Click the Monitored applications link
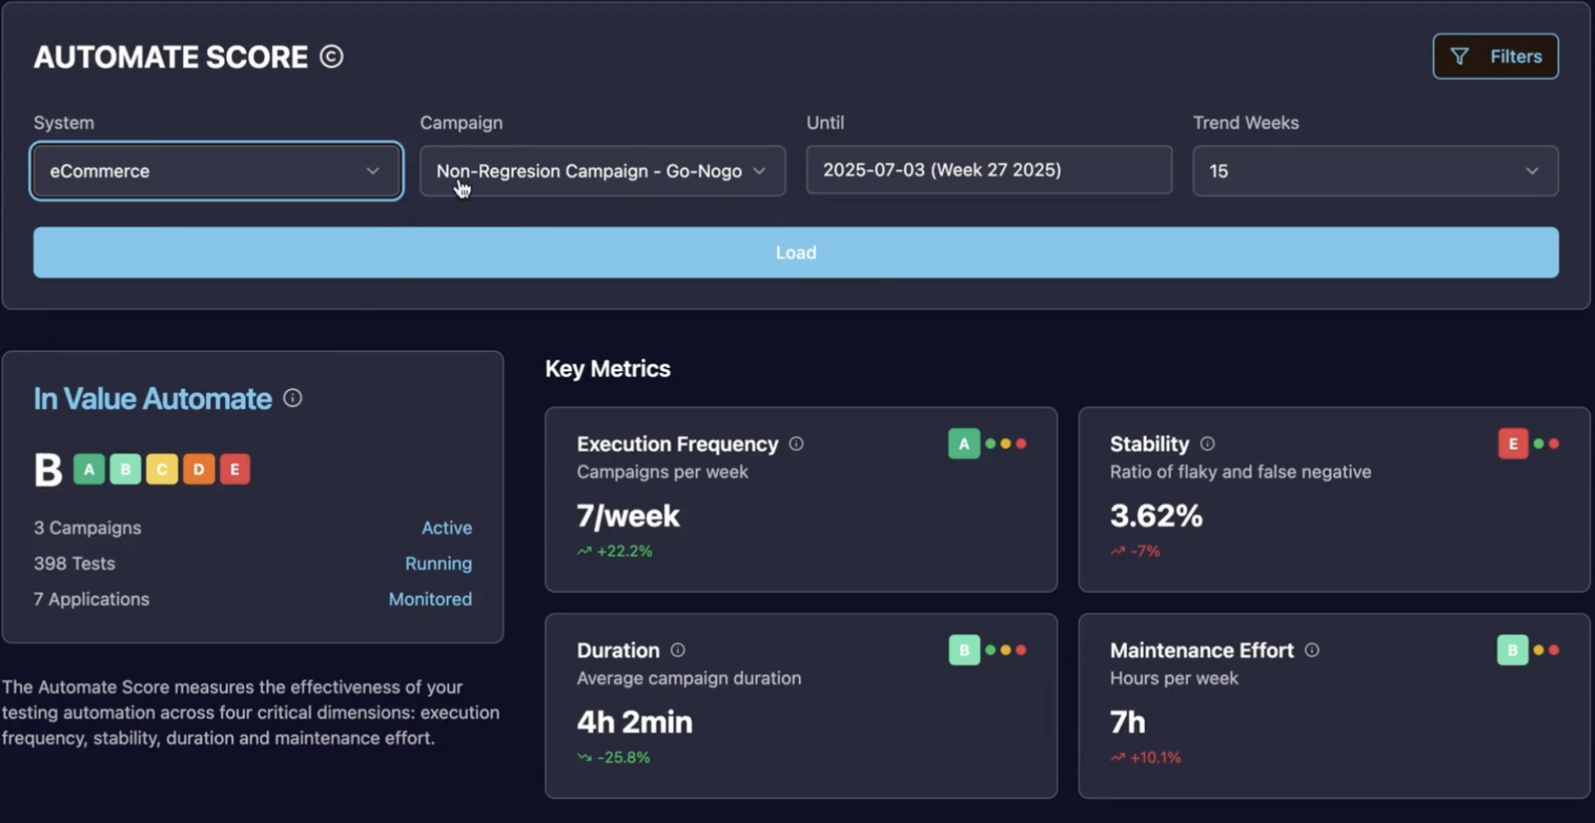 click(429, 599)
